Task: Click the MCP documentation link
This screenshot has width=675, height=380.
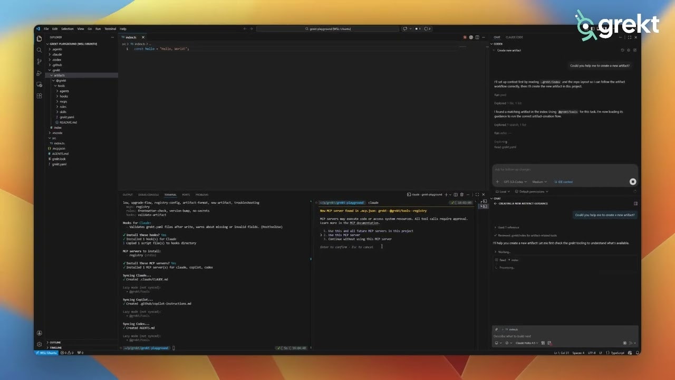Action: coord(364,223)
